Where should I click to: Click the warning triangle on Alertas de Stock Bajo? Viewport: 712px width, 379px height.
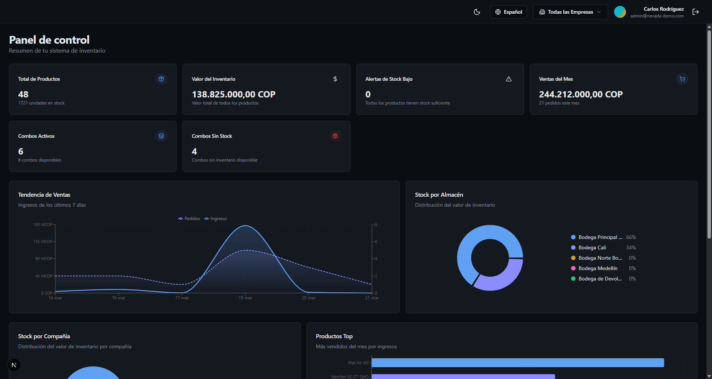[508, 79]
